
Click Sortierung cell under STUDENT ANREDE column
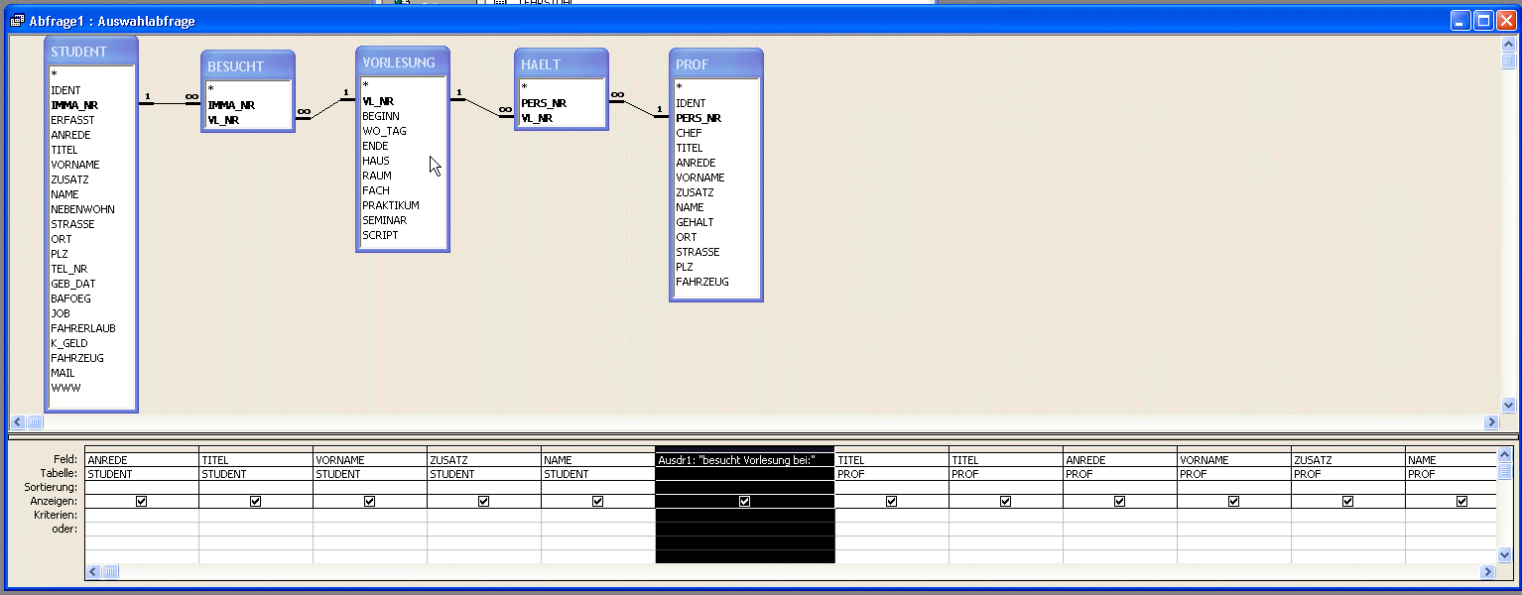coord(142,488)
